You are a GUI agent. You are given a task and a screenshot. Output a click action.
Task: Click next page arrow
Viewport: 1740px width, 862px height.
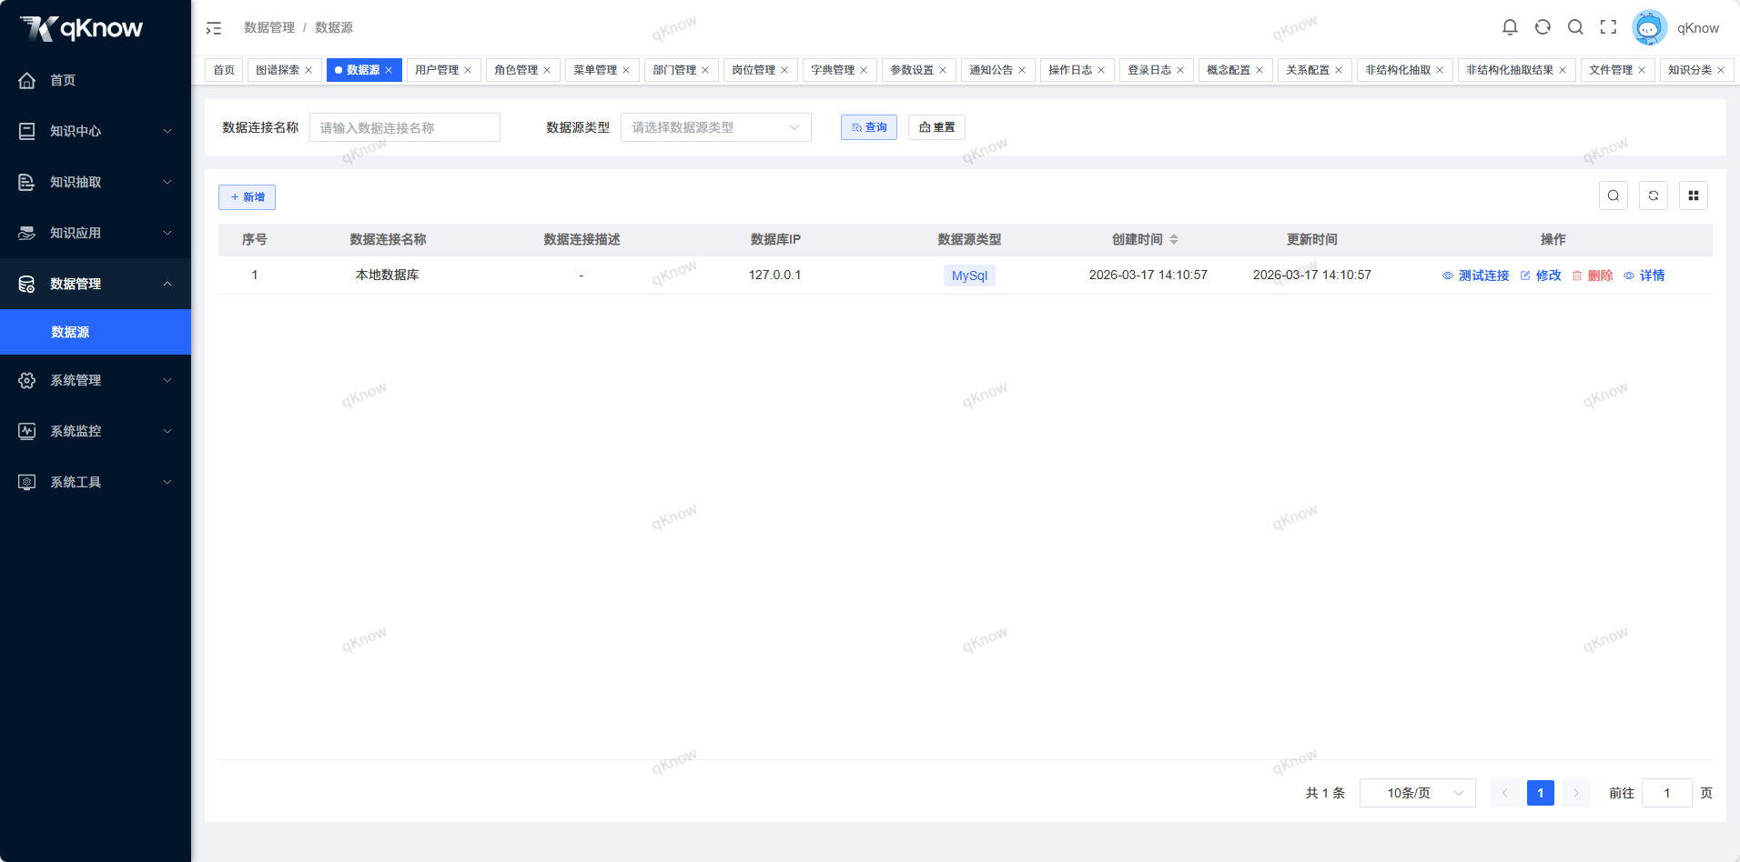tap(1576, 793)
